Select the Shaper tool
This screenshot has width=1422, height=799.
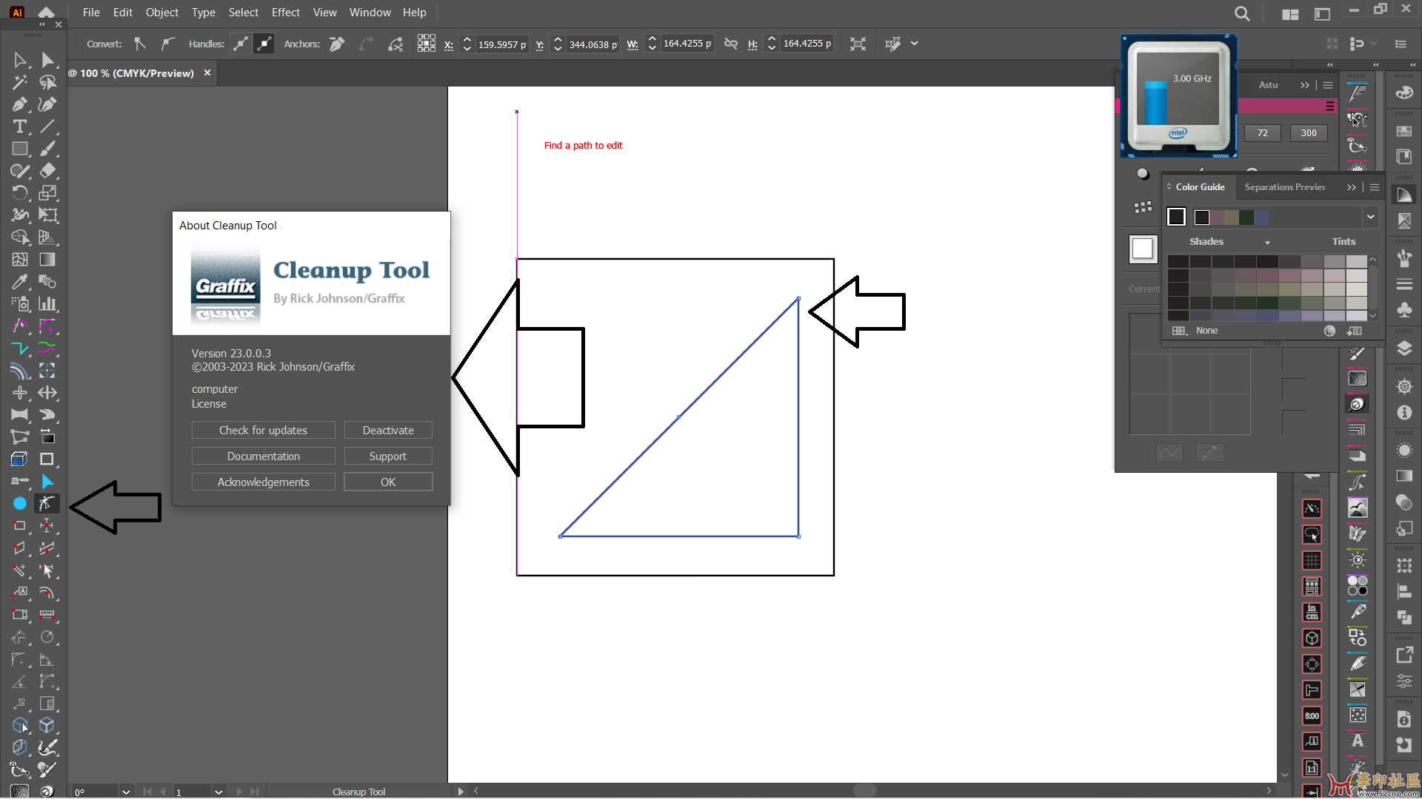[x=20, y=171]
